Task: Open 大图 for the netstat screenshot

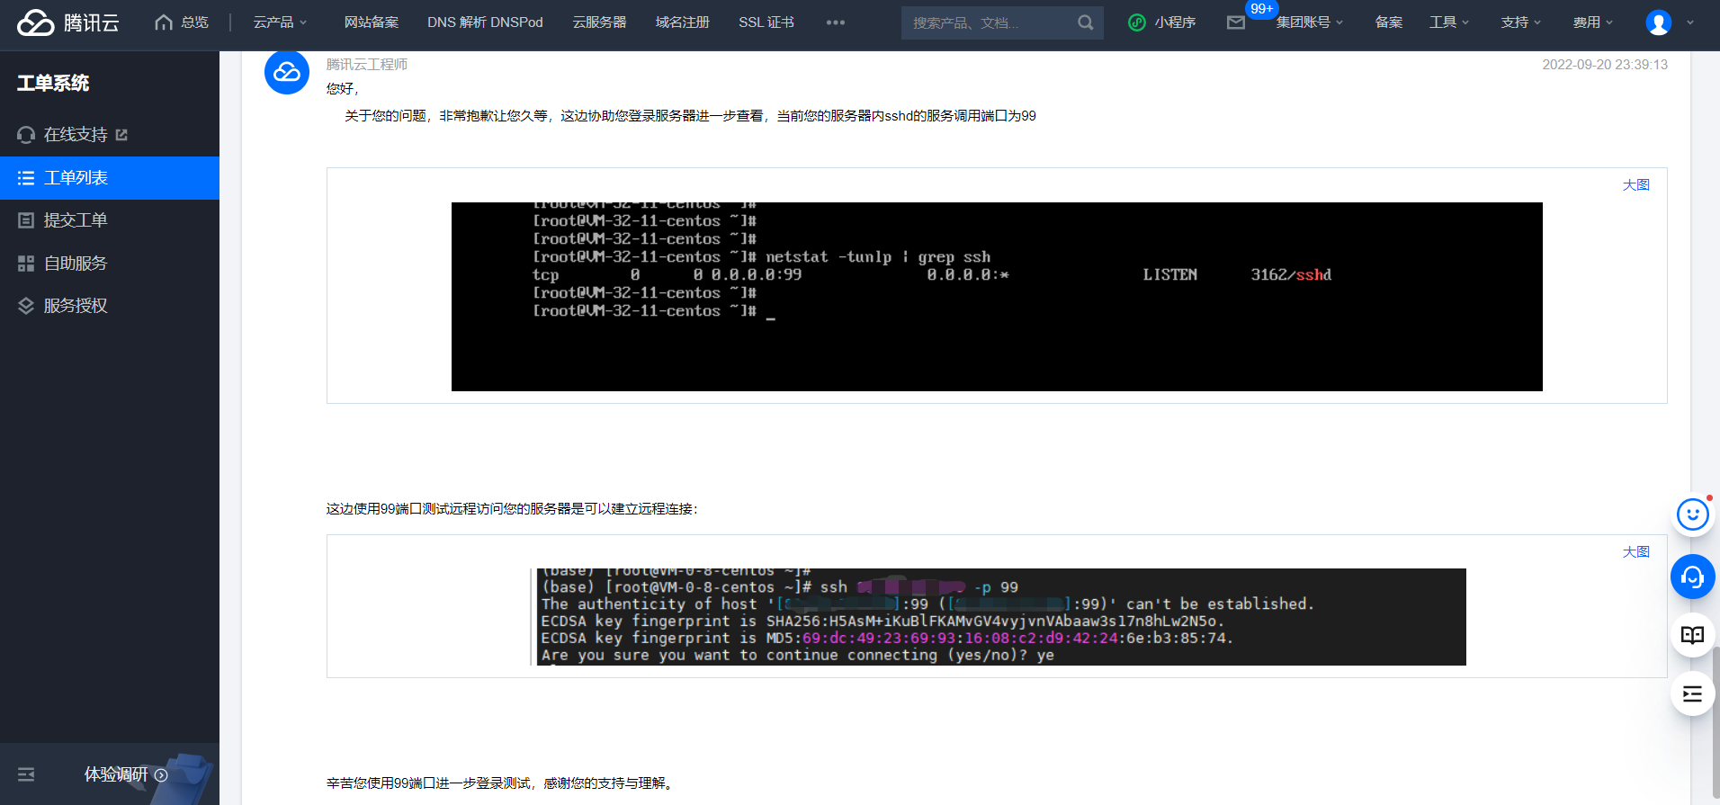Action: click(1635, 185)
